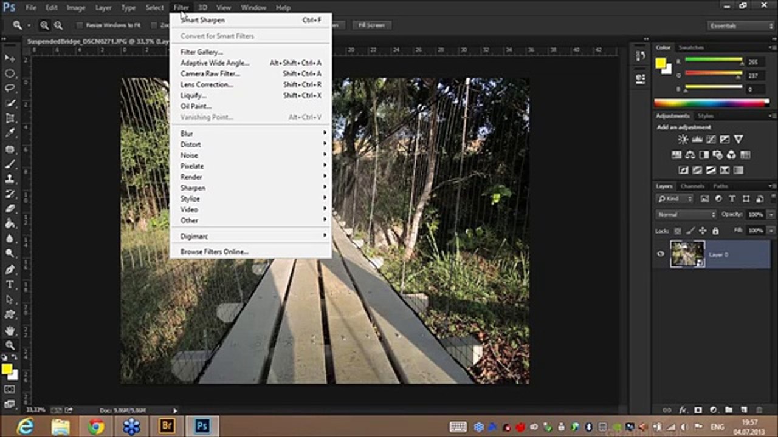Toggle lock transparent pixels
This screenshot has height=437, width=778.
point(678,231)
